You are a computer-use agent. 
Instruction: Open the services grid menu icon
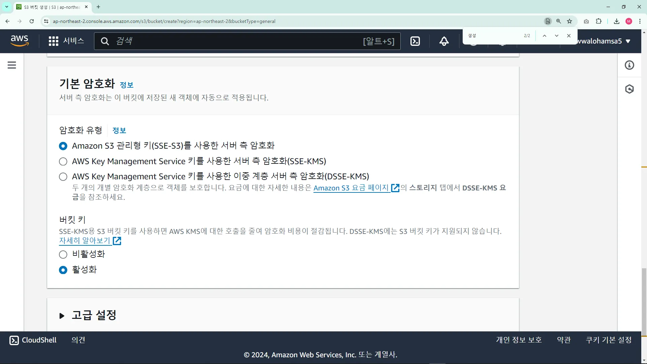click(x=53, y=41)
